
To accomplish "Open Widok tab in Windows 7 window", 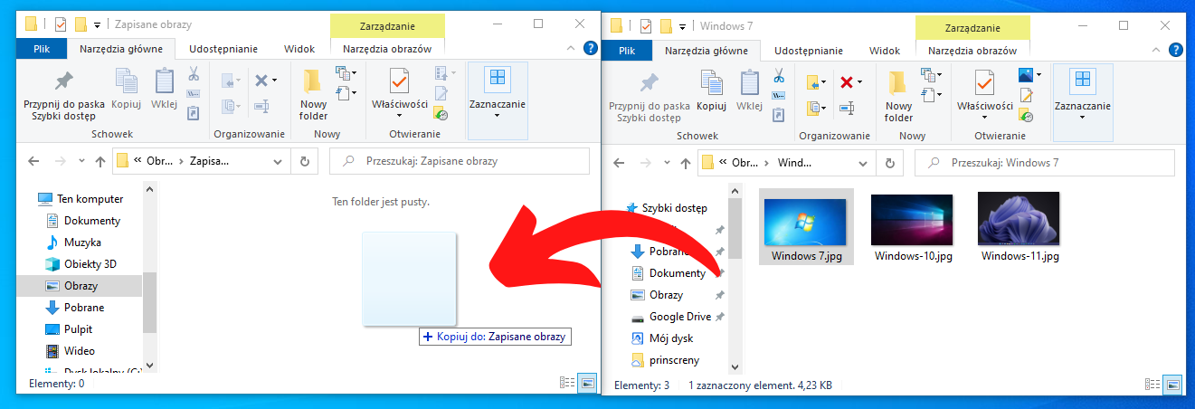I will [885, 51].
